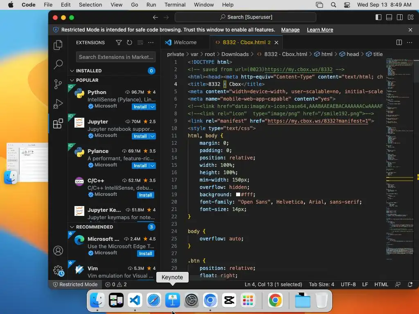The width and height of the screenshot is (419, 314).
Task: Open macOS Control Center toggles
Action: pos(347,5)
